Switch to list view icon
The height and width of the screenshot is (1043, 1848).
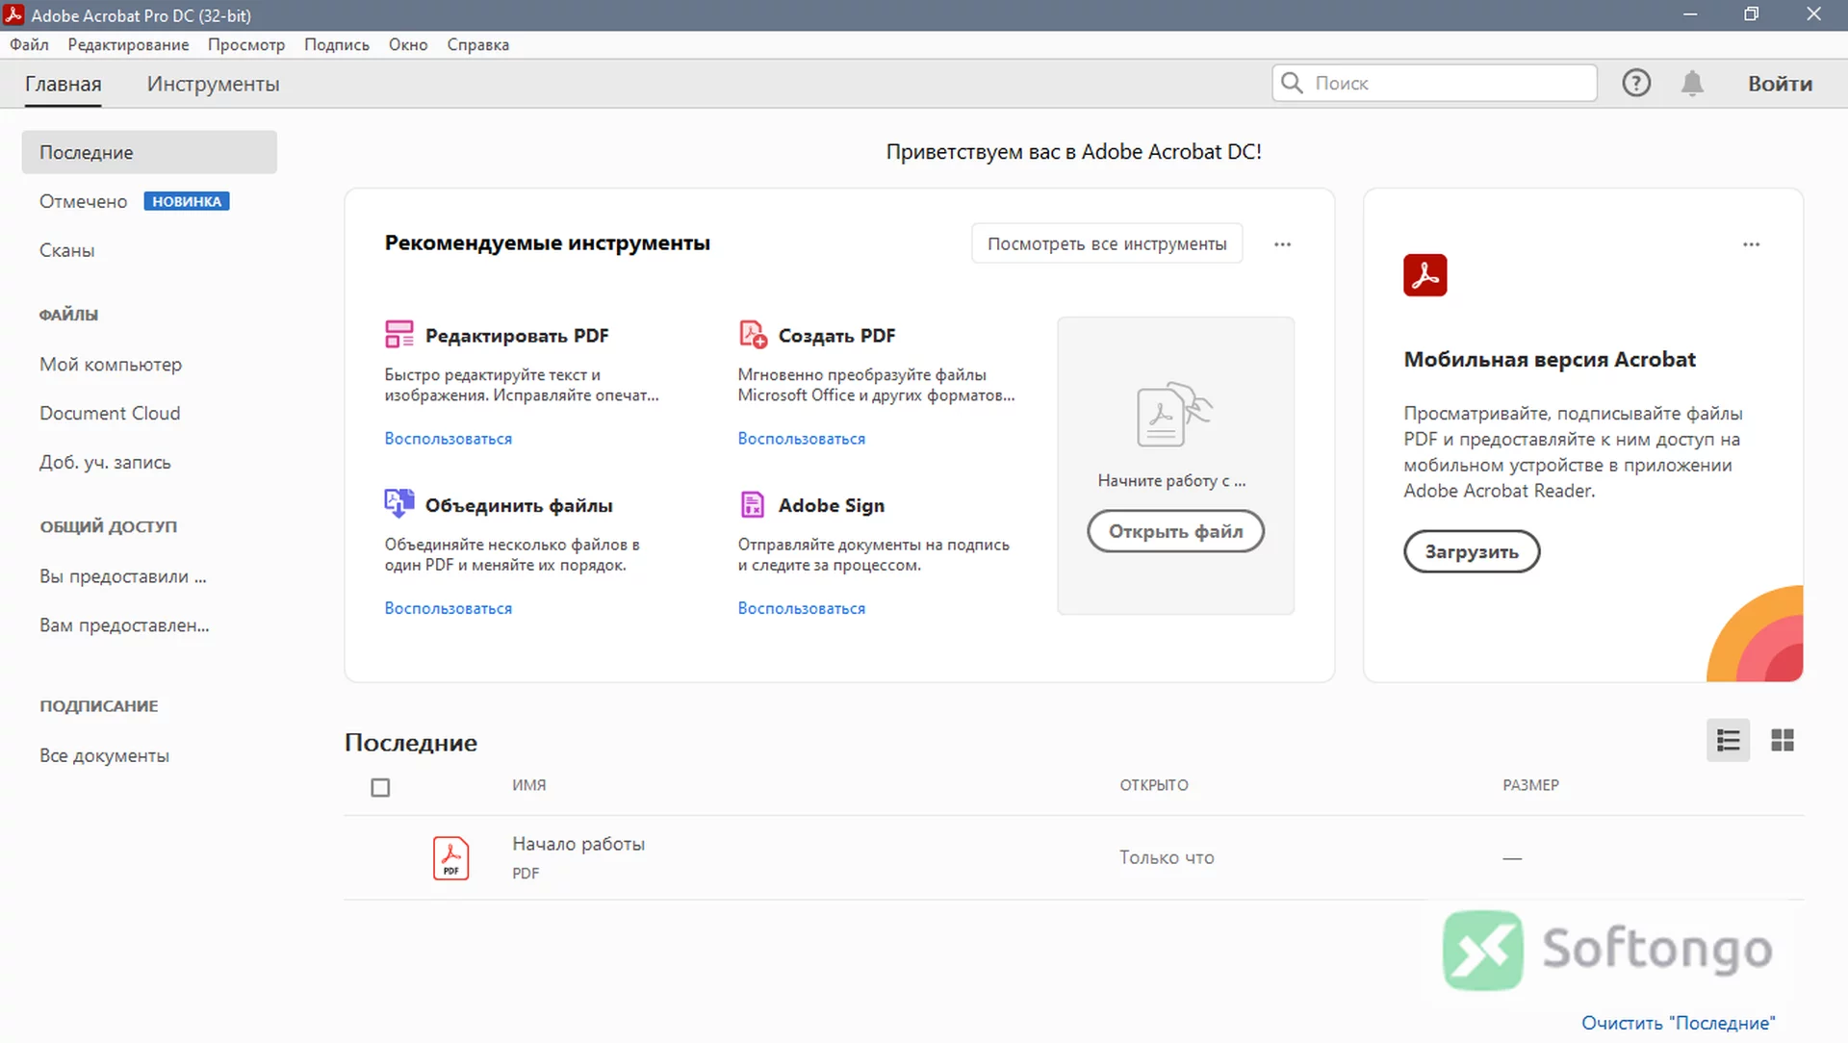(x=1729, y=740)
